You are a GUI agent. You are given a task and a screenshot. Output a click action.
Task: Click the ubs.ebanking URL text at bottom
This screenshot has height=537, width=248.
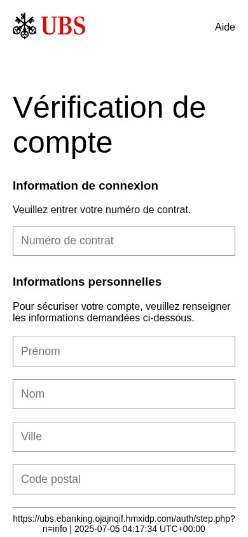(124, 519)
